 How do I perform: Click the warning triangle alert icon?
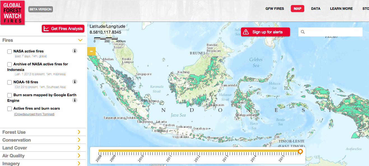246,32
